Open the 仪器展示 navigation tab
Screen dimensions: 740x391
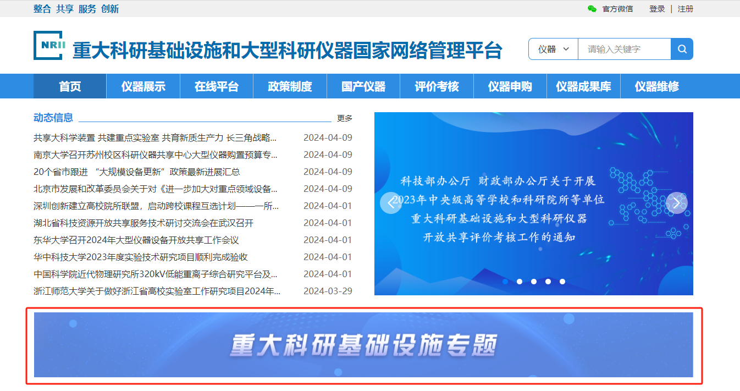(x=143, y=86)
